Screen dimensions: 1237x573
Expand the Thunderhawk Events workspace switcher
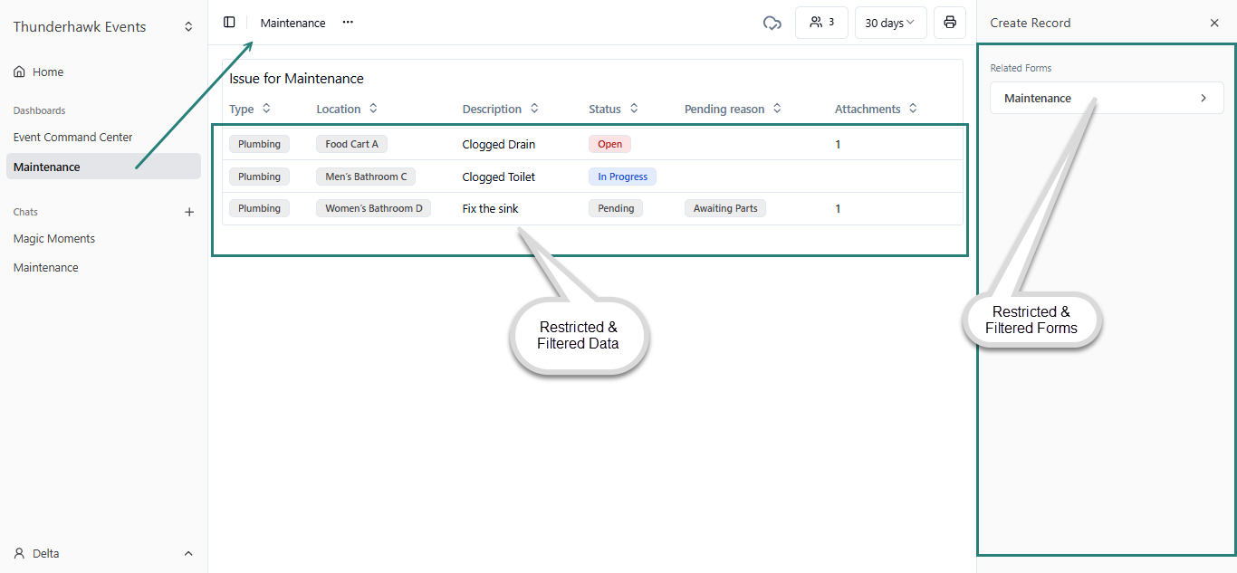coord(188,27)
